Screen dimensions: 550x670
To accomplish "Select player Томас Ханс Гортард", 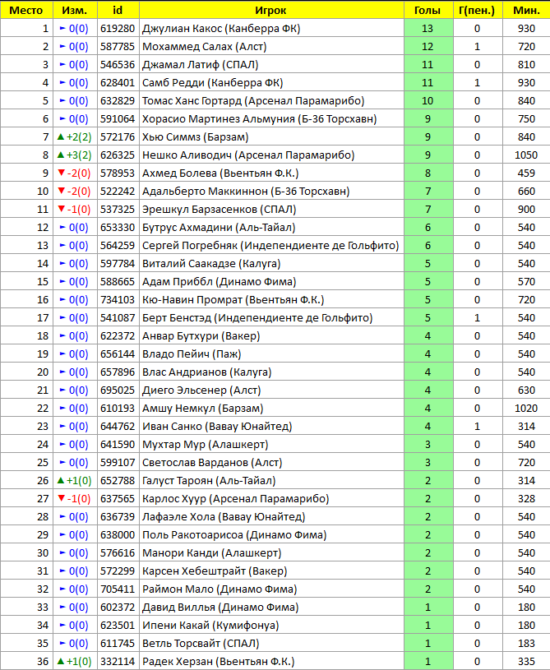I will (253, 101).
